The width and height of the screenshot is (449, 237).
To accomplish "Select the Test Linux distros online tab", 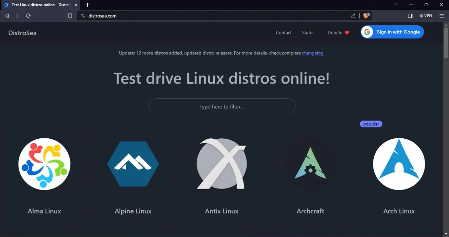I will [41, 5].
